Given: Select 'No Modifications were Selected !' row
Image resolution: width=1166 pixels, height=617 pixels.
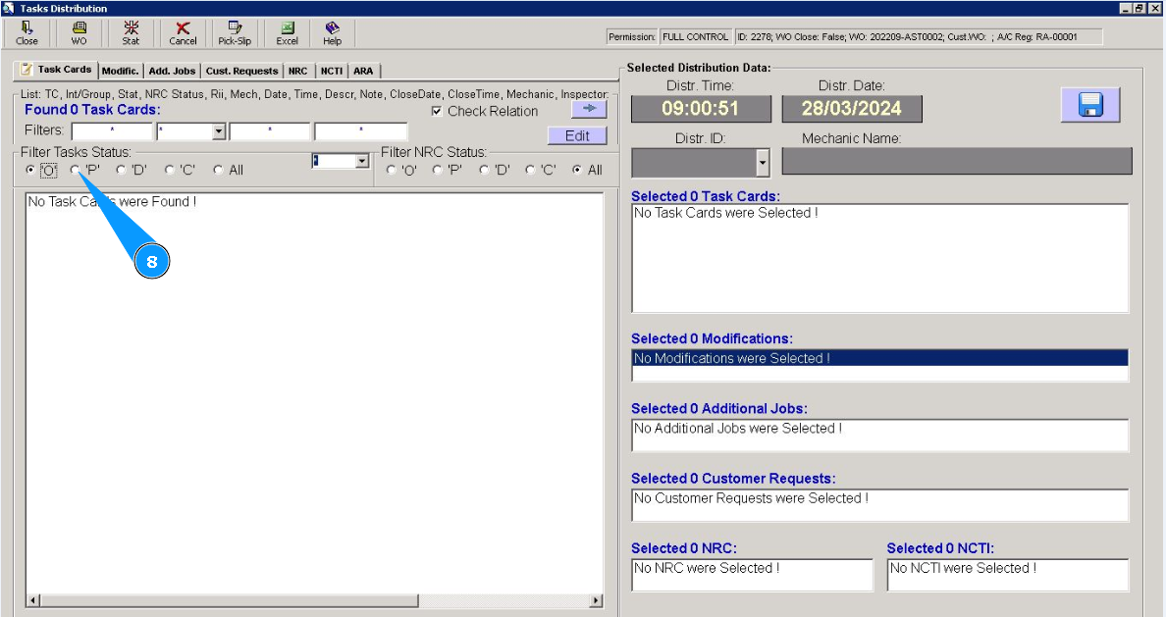Looking at the screenshot, I should tap(879, 358).
